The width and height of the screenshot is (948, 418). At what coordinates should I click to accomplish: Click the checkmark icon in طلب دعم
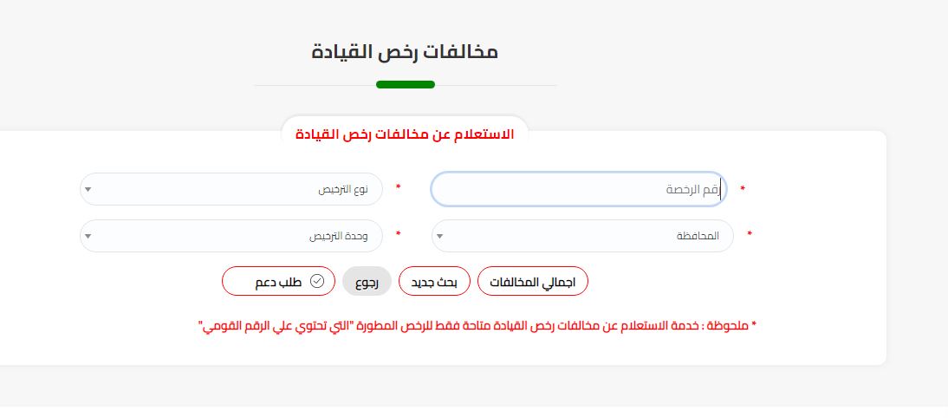click(317, 281)
